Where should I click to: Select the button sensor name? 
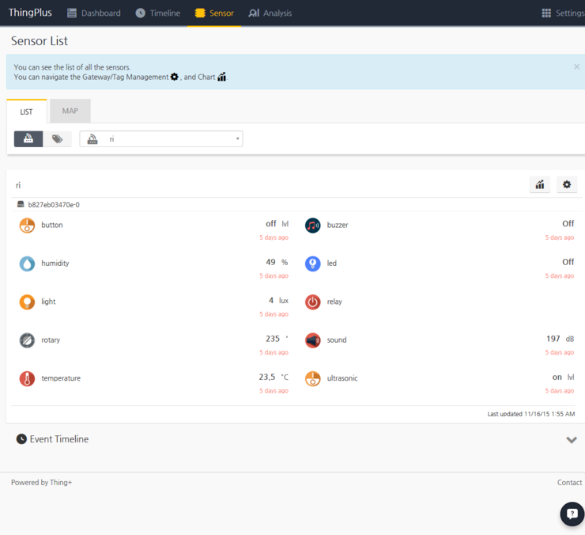[52, 225]
